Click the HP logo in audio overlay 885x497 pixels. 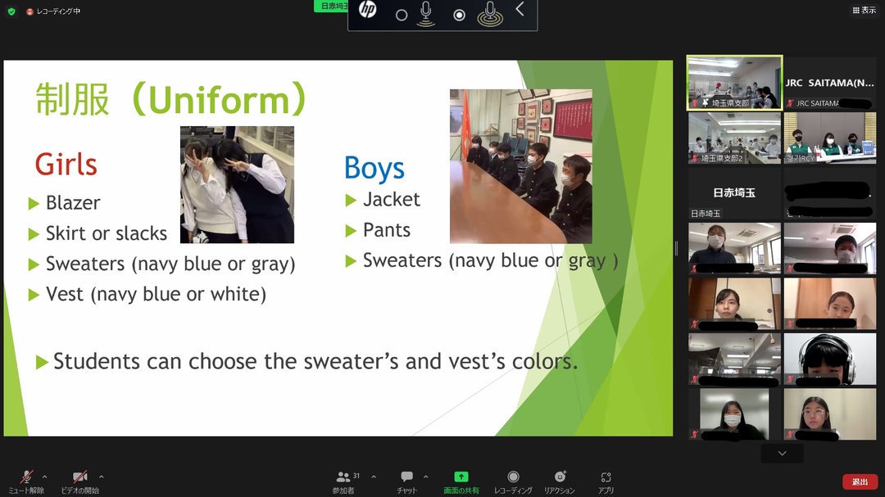368,11
